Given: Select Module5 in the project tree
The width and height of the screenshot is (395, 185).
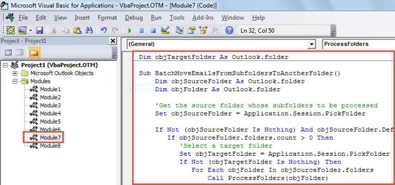Looking at the screenshot, I should tap(50, 121).
